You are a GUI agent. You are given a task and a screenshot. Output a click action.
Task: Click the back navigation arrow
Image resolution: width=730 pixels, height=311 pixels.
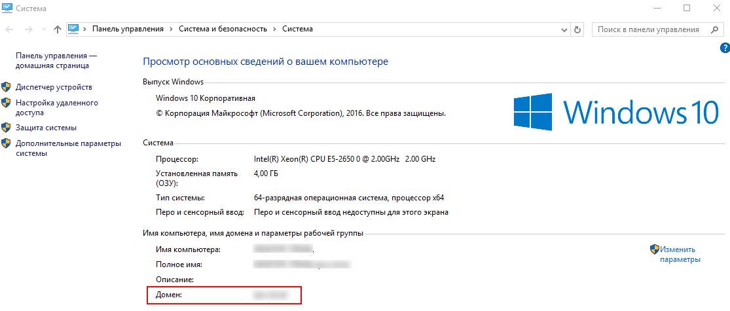pyautogui.click(x=10, y=29)
